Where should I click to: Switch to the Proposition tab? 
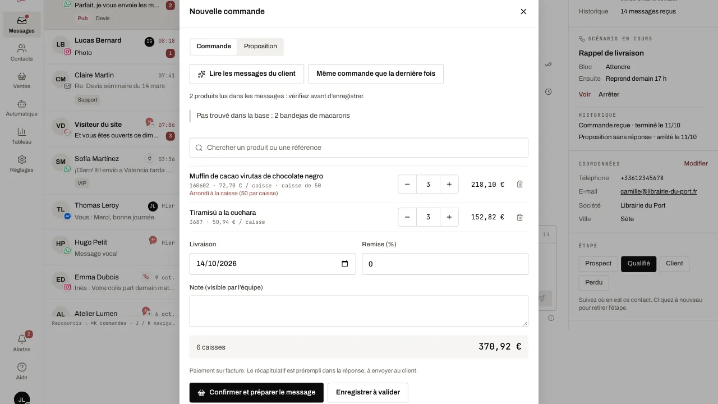pos(260,47)
